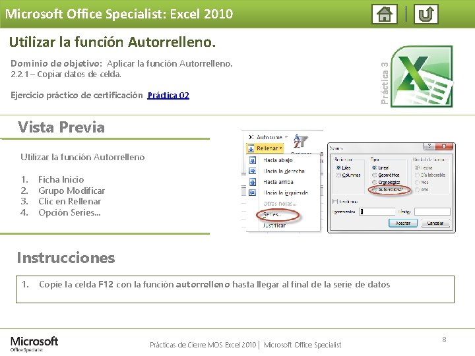
Task: Choose Hacia abajo from the fill menu
Action: click(278, 160)
